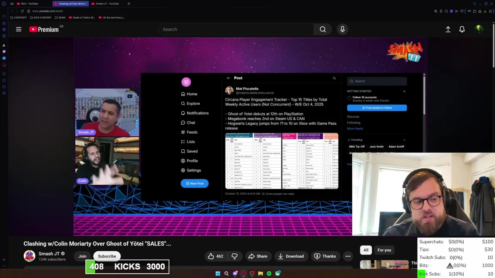Image resolution: width=495 pixels, height=278 pixels.
Task: Open Notifications in the Bluesky sidebar
Action: tap(195, 113)
